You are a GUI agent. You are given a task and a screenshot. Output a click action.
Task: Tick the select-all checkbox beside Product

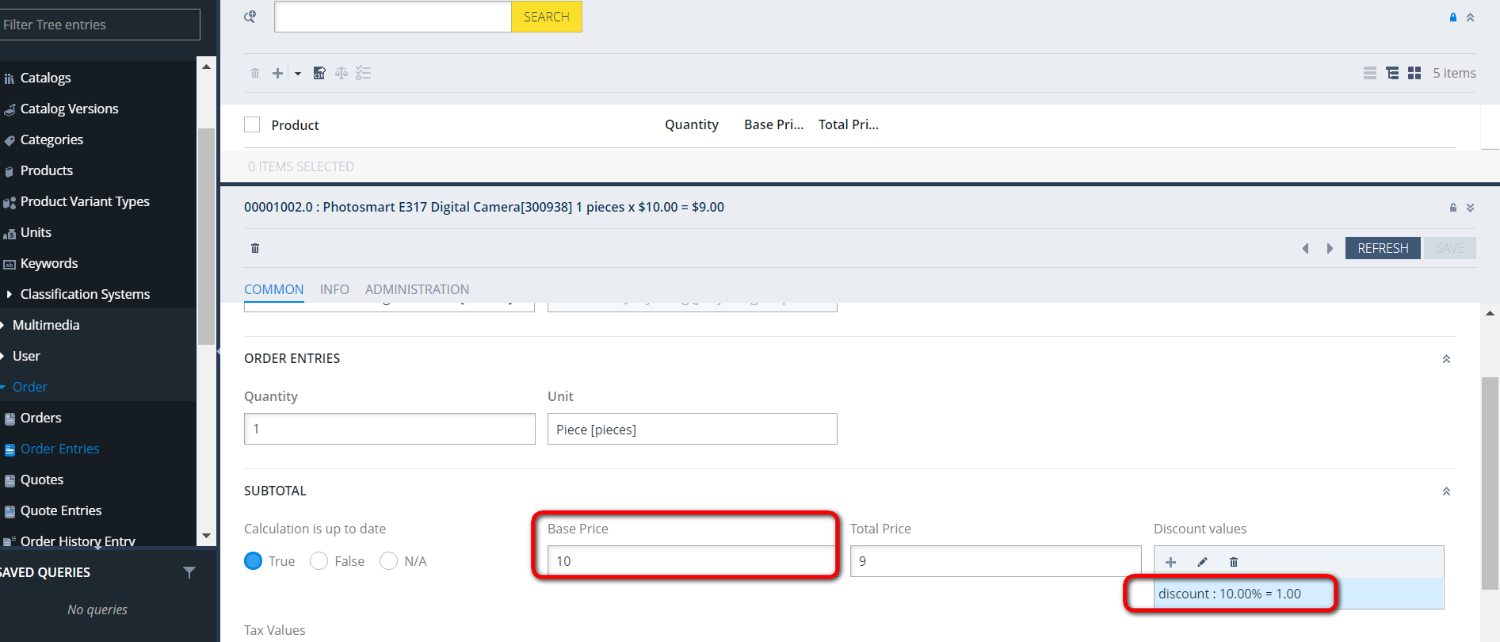click(x=252, y=124)
